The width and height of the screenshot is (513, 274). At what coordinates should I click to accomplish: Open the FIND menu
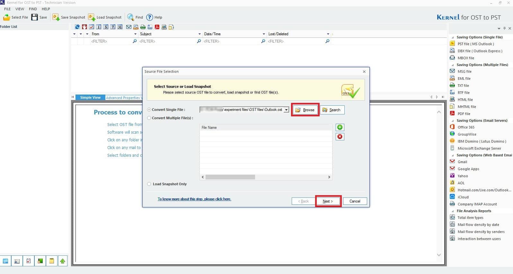33,9
